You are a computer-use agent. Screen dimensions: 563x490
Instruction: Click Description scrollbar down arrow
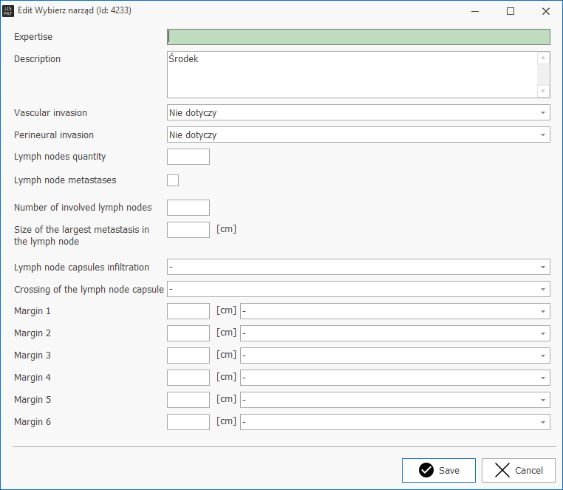pyautogui.click(x=544, y=92)
